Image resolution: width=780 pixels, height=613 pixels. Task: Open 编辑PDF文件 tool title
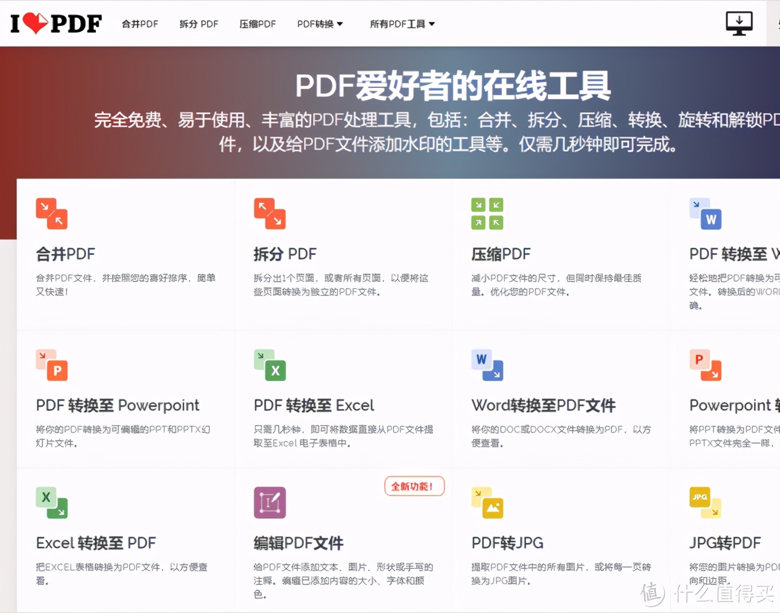click(x=298, y=543)
